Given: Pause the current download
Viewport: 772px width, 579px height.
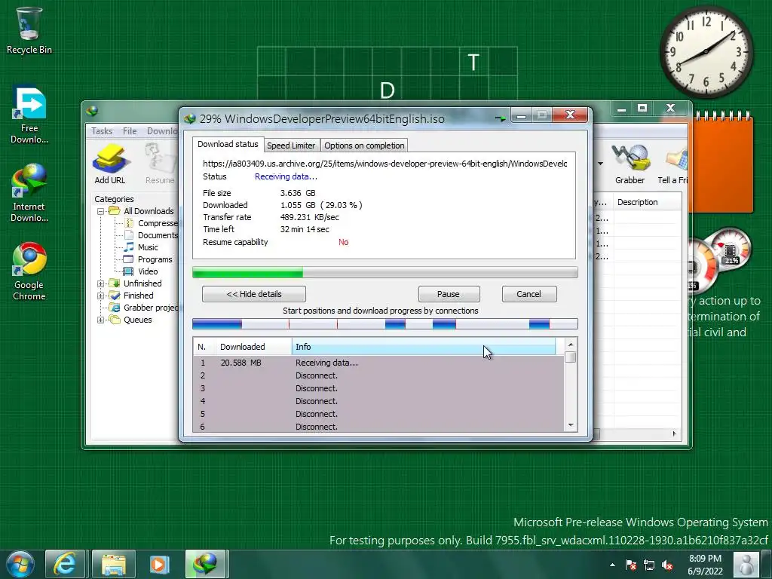Looking at the screenshot, I should click(449, 294).
